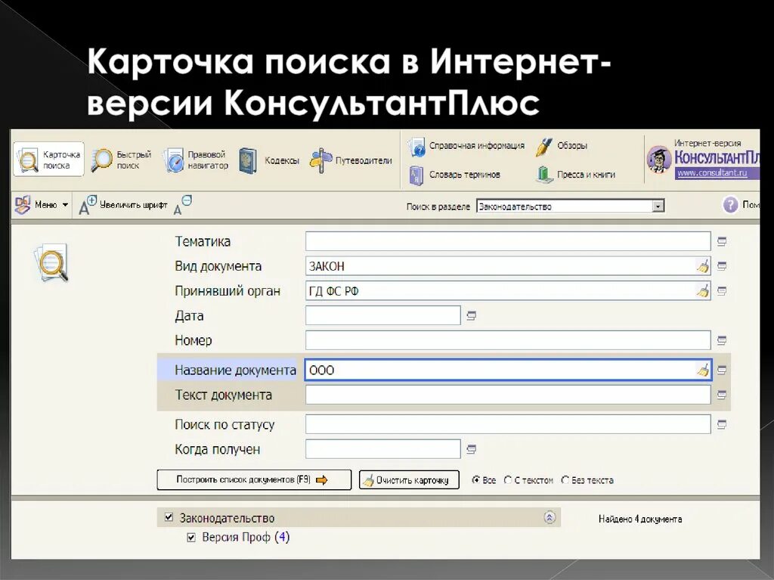
Task: Open Версия Проф (4) results link
Action: (246, 537)
